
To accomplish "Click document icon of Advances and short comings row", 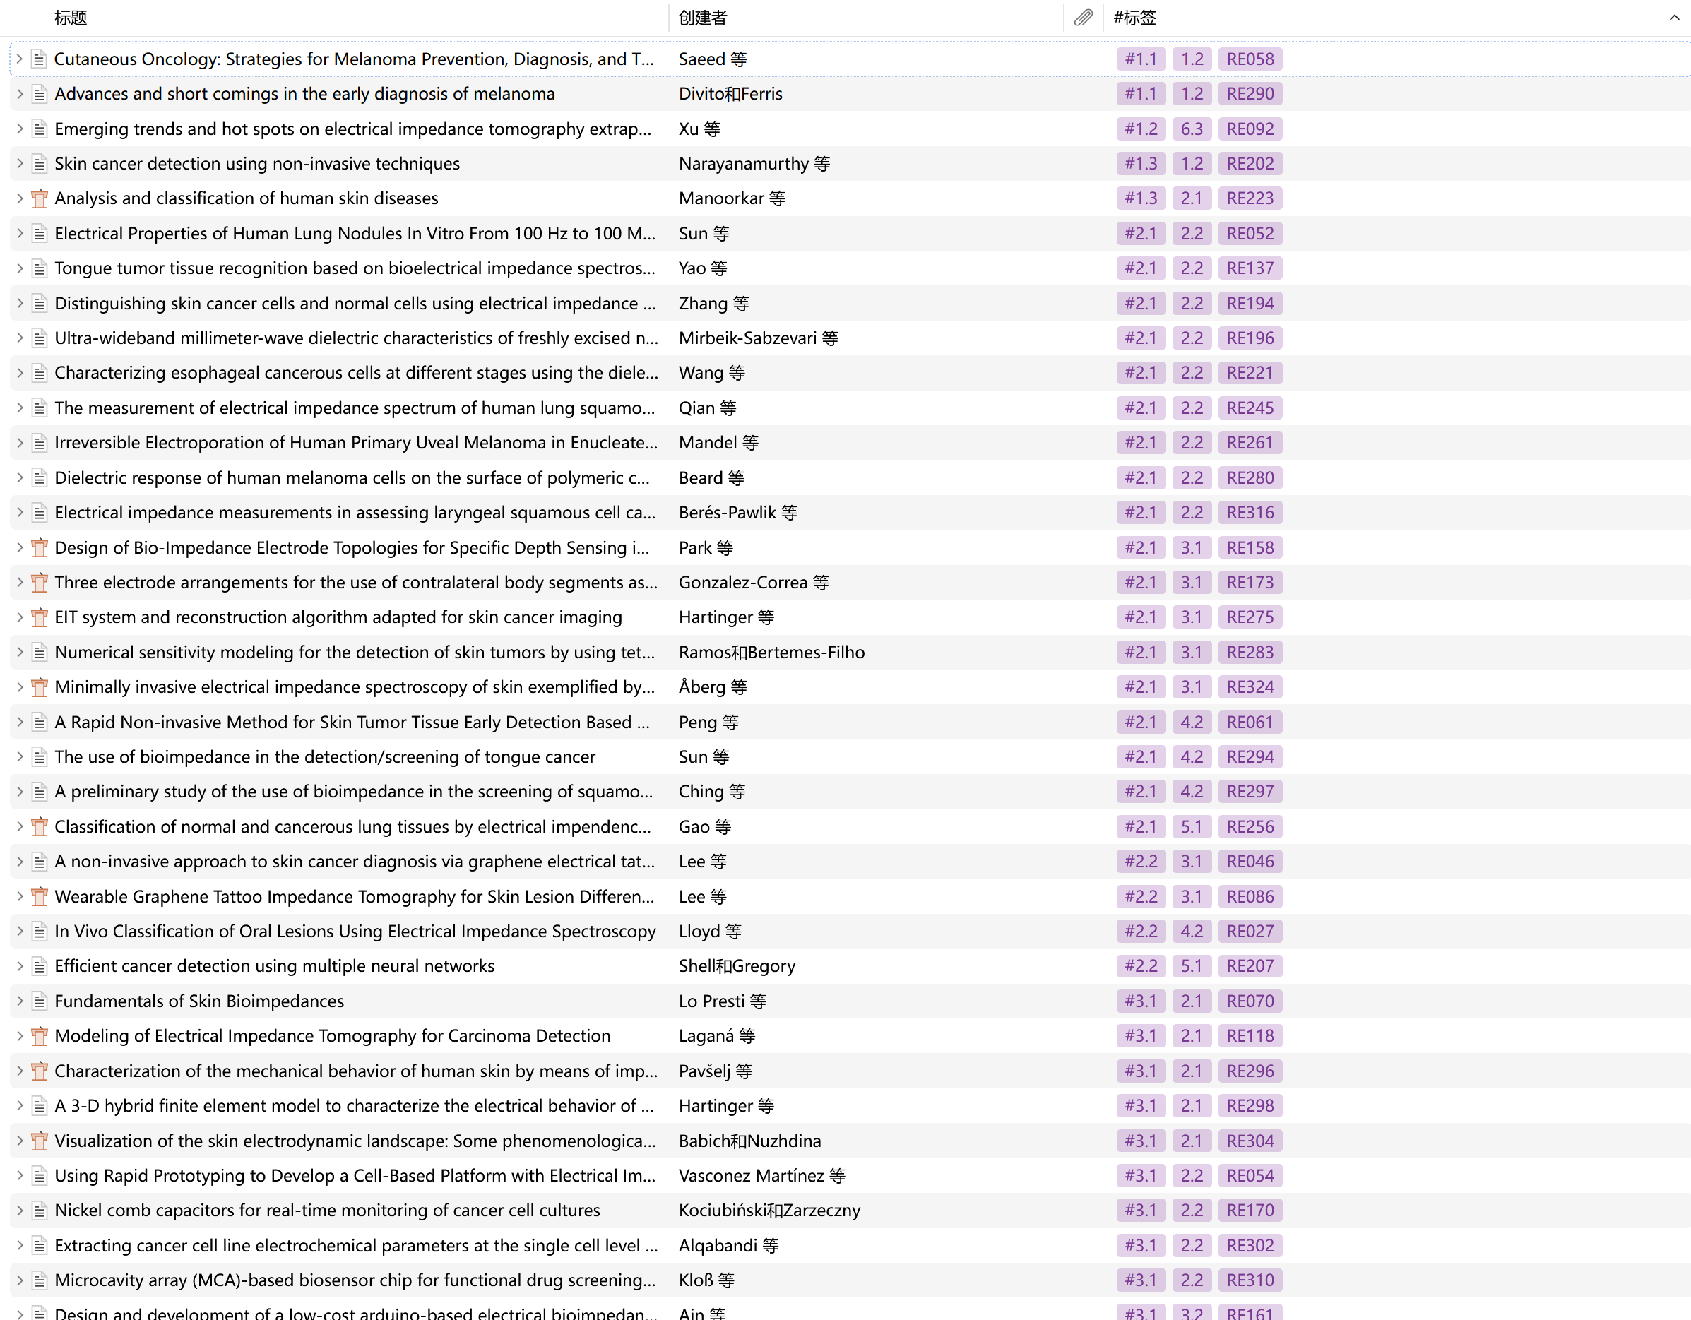I will tap(39, 94).
